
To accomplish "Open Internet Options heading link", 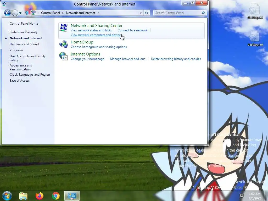I will click(85, 54).
